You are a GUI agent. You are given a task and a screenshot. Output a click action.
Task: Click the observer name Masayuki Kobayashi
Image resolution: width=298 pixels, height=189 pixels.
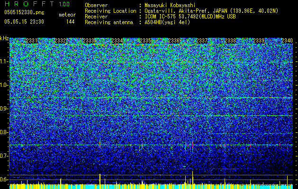pyautogui.click(x=170, y=5)
